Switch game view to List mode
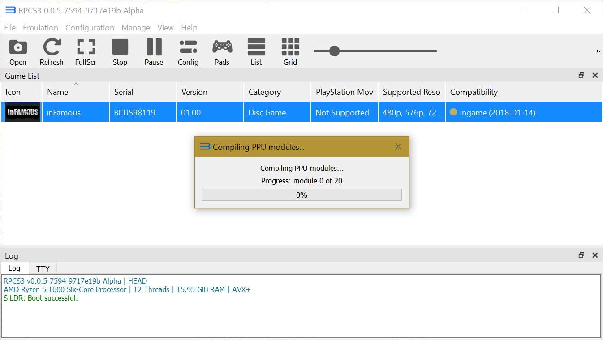The image size is (603, 340). click(256, 52)
